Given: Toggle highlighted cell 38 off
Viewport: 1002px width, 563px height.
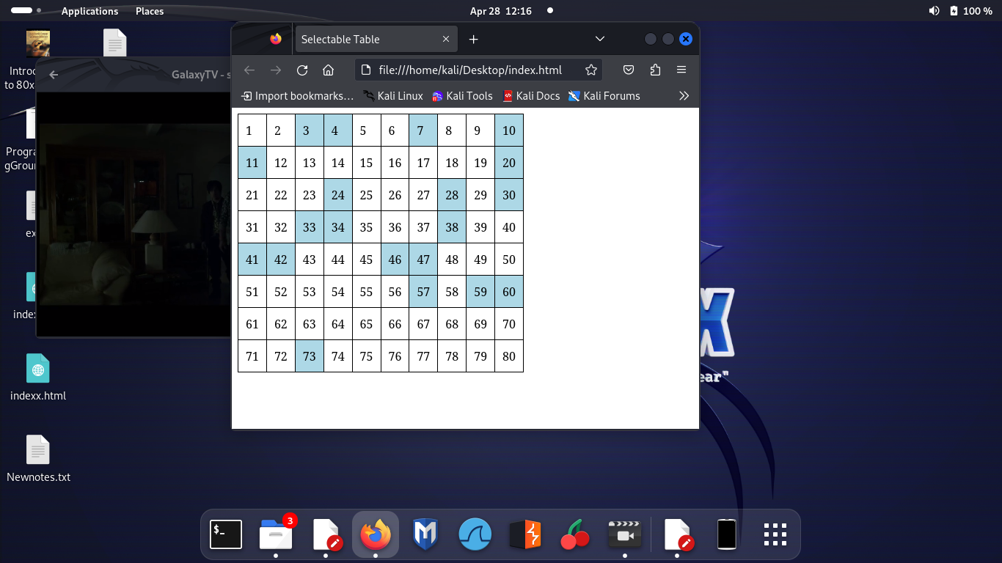Looking at the screenshot, I should 452,227.
